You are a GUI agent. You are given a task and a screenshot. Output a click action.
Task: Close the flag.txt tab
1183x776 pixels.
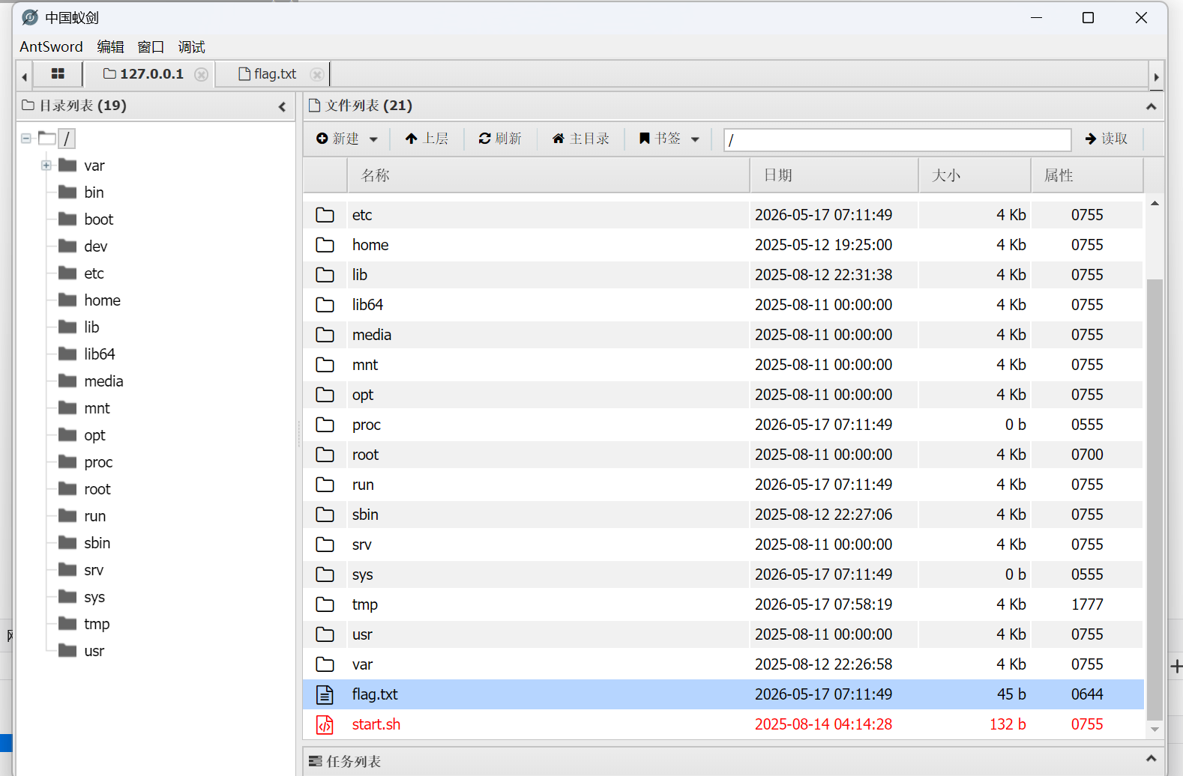click(x=317, y=74)
